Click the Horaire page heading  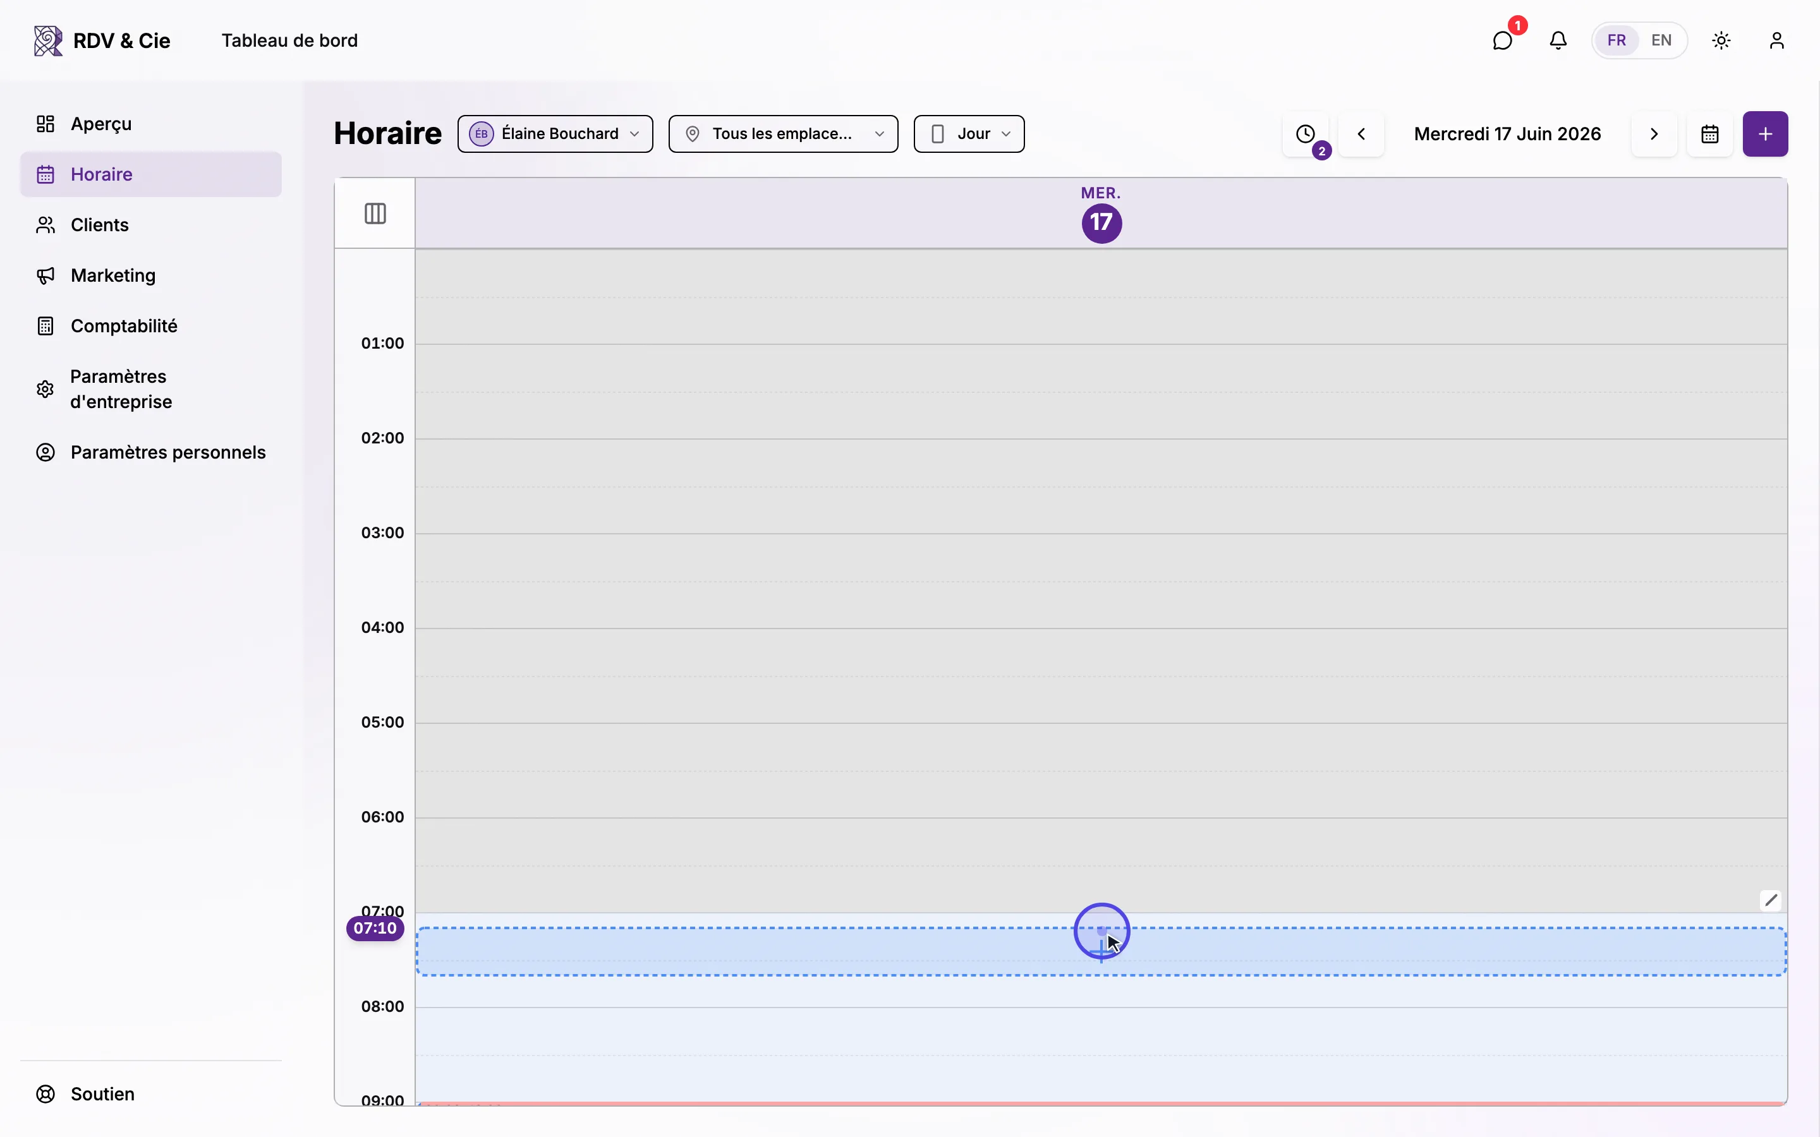click(x=387, y=133)
